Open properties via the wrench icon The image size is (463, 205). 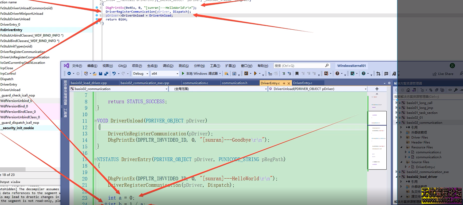coord(456,90)
